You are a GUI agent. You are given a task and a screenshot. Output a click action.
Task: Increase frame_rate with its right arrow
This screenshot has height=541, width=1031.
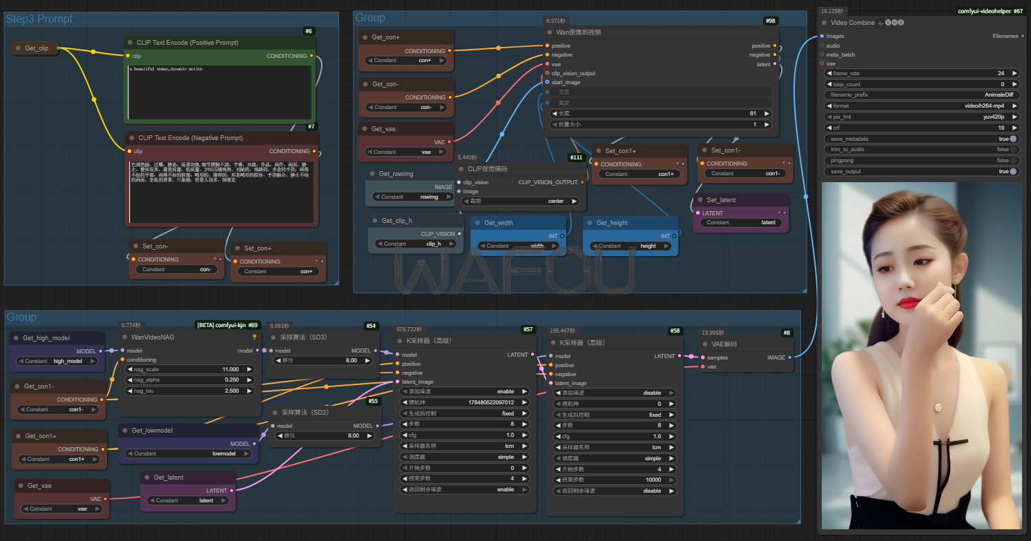(1014, 73)
